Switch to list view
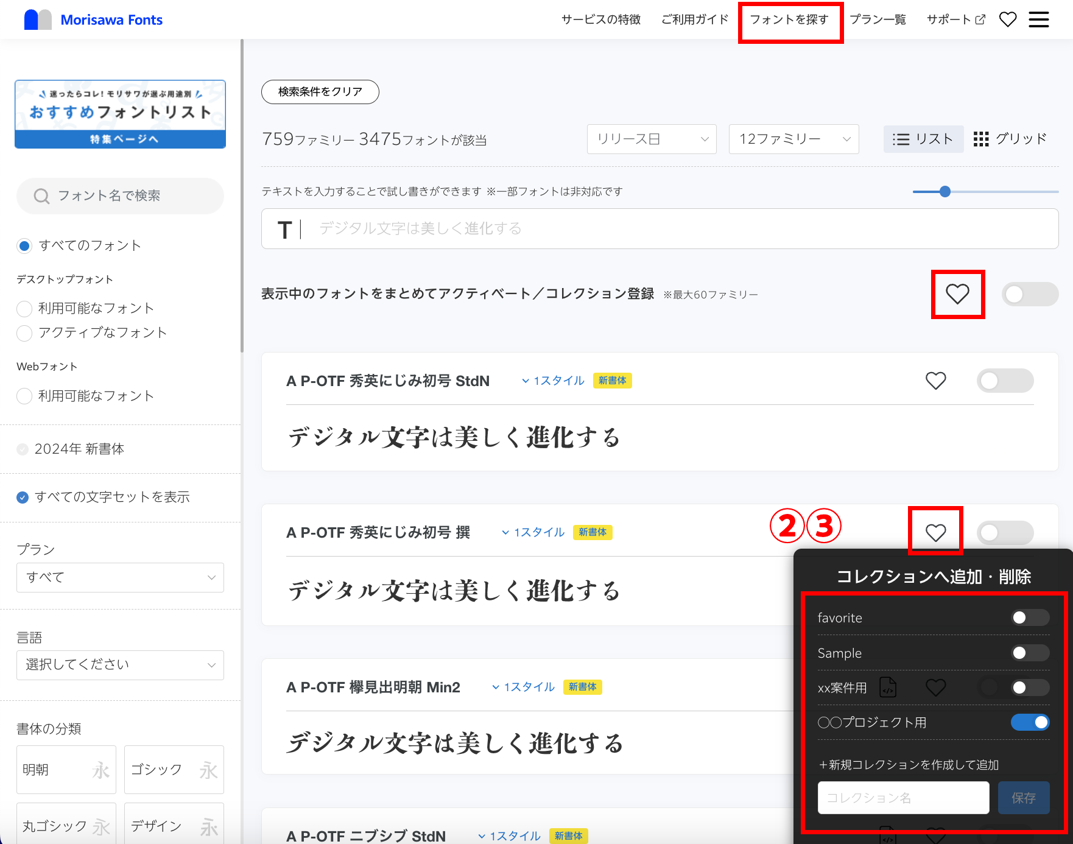1073x844 pixels. [x=923, y=139]
